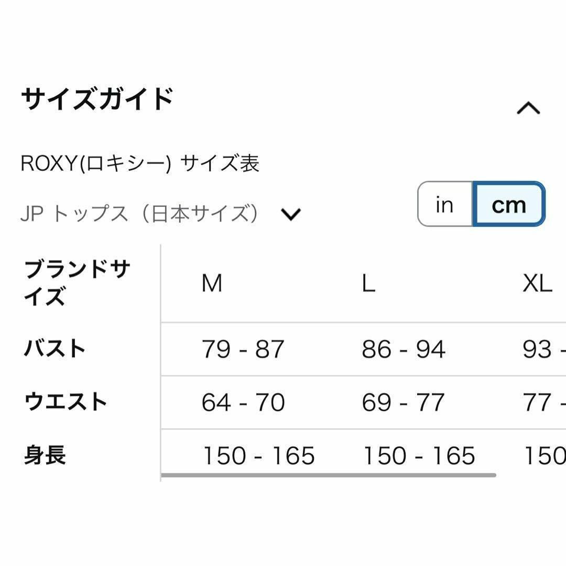Select the M size column header
The image size is (566, 566).
point(212,284)
